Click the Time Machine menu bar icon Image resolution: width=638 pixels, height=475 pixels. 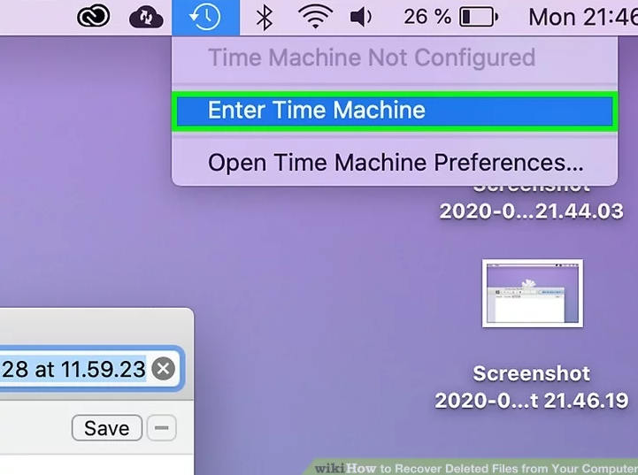click(x=205, y=18)
